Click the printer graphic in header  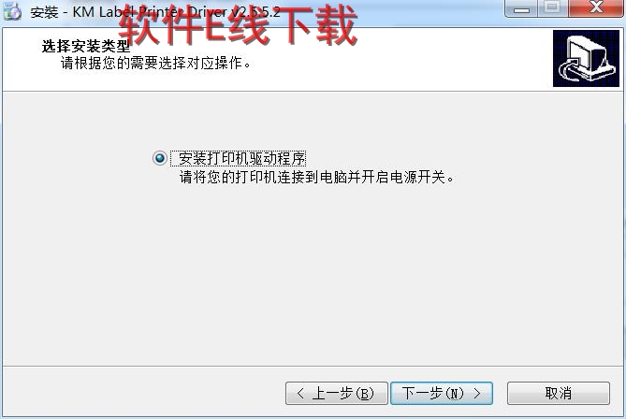pyautogui.click(x=586, y=58)
